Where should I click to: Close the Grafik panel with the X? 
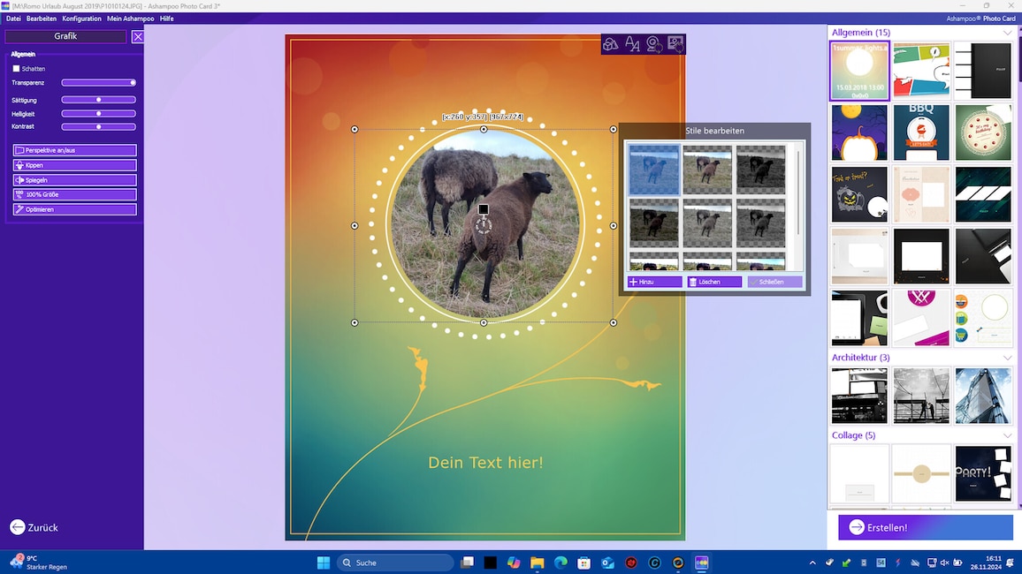click(x=137, y=36)
